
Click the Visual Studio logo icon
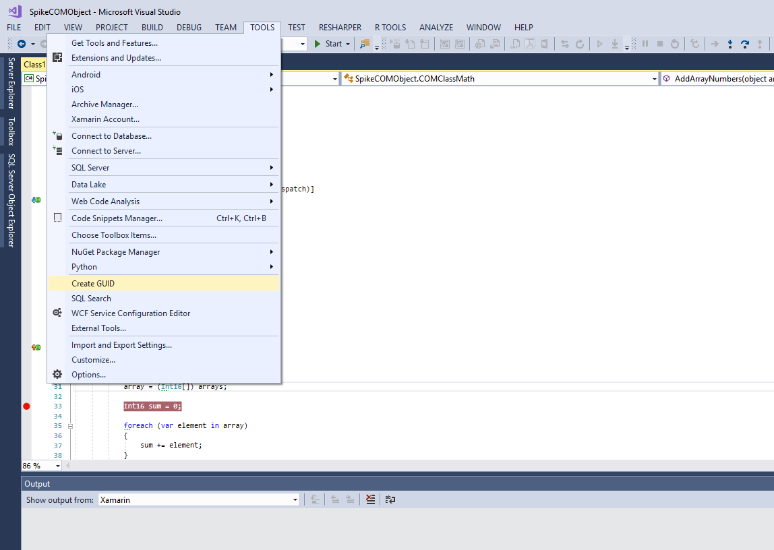[x=15, y=11]
